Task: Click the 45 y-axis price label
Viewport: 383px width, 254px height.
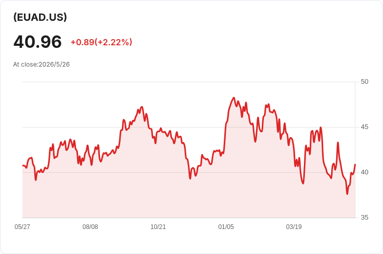Action: pyautogui.click(x=364, y=127)
